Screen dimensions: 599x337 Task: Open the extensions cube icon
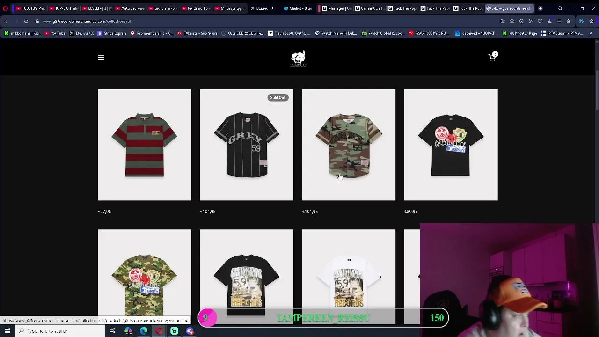[x=592, y=21]
